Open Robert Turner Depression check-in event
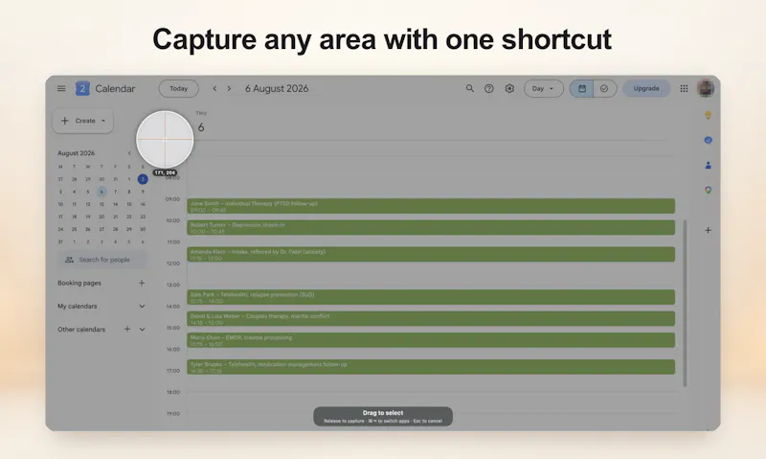Screen dimensions: 766x459 click(431, 228)
